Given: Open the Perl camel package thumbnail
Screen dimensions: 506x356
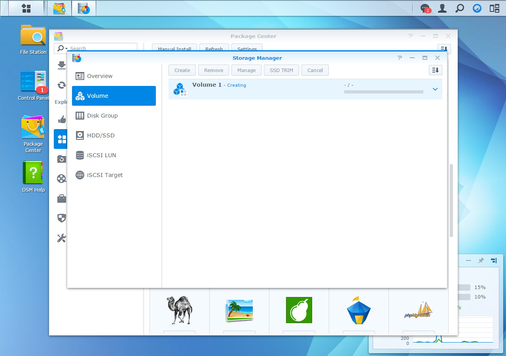Looking at the screenshot, I should click(x=179, y=310).
